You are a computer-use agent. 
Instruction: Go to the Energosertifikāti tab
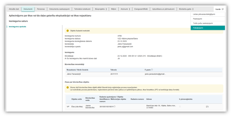pos(141,9)
